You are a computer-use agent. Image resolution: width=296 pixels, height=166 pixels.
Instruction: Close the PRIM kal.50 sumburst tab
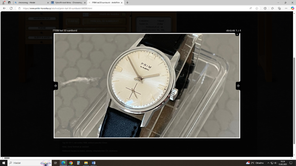pos(122,3)
